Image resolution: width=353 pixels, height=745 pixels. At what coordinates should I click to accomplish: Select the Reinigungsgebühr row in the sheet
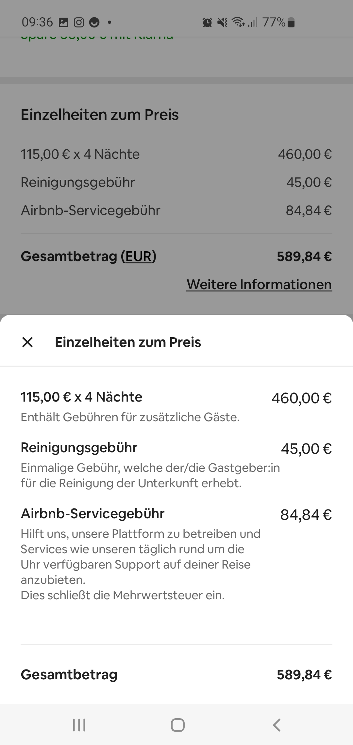tap(79, 448)
